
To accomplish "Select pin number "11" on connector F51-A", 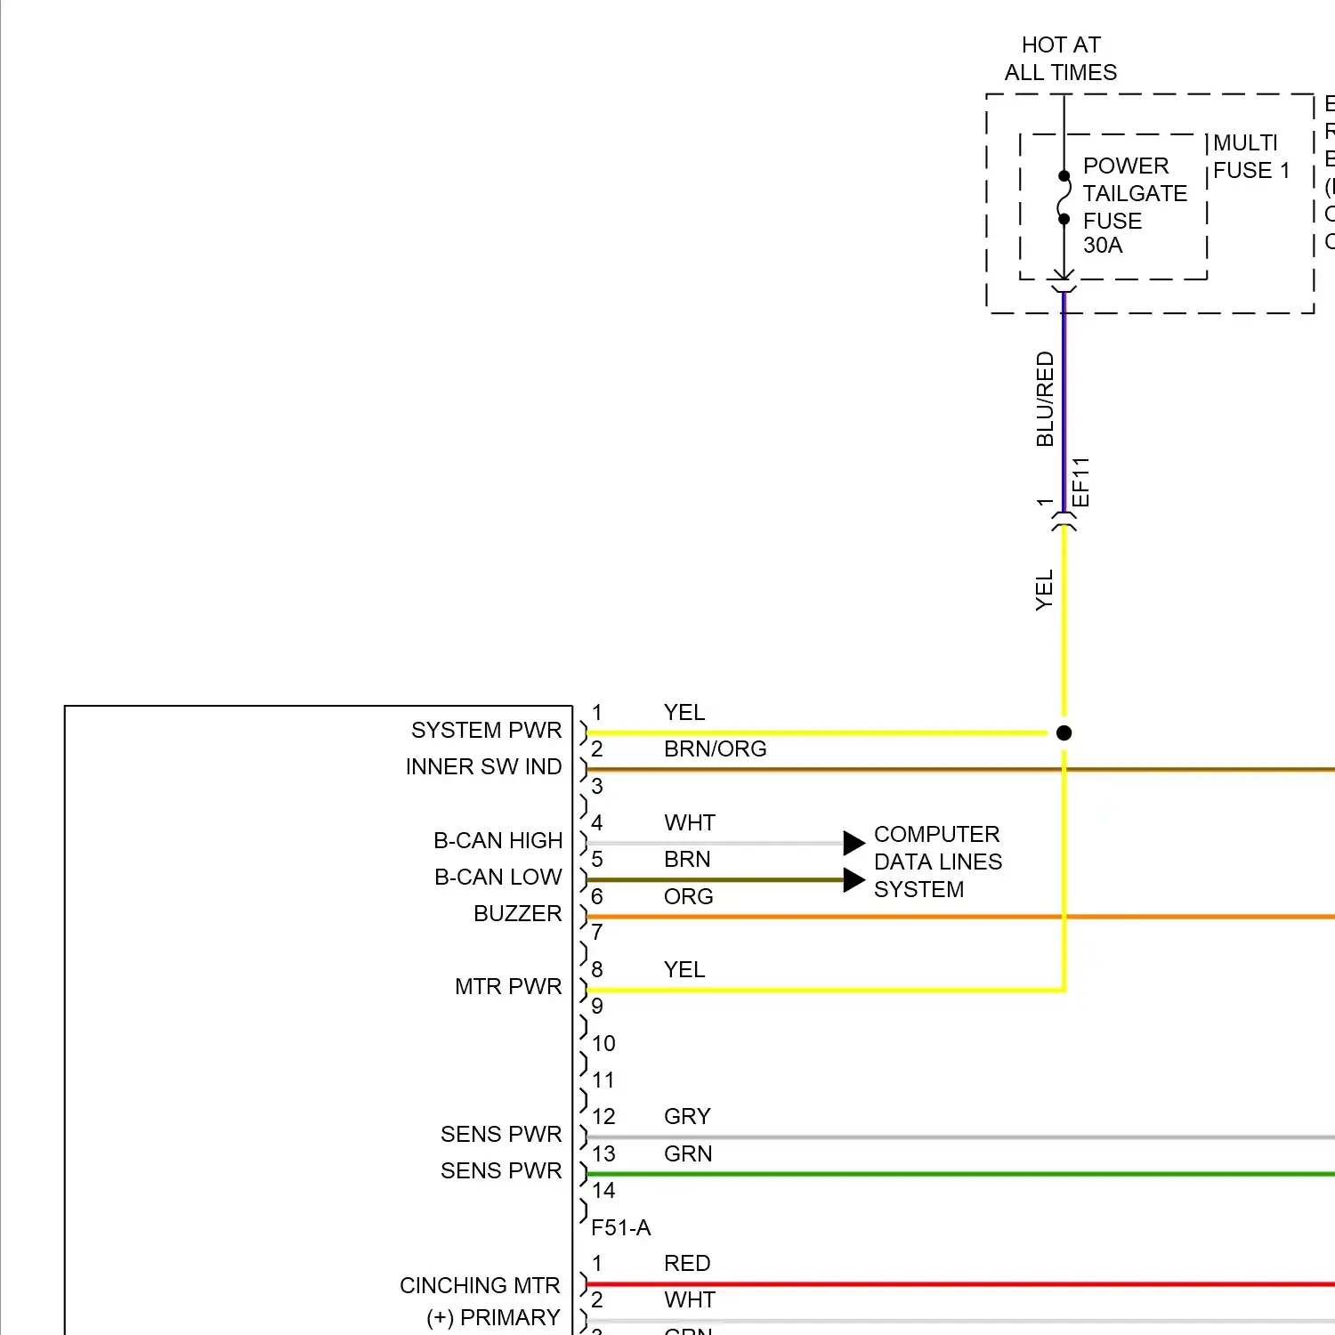I will (x=603, y=1080).
